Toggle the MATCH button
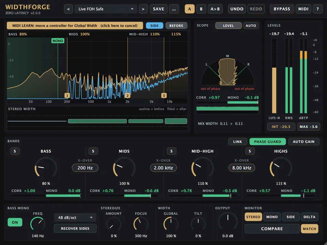The height and width of the screenshot is (245, 327). [310, 229]
